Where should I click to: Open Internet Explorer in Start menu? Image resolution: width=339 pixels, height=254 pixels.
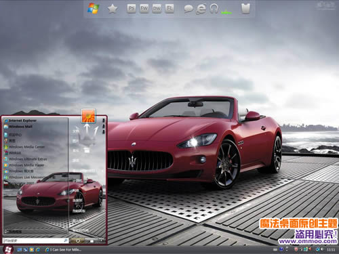[20, 121]
